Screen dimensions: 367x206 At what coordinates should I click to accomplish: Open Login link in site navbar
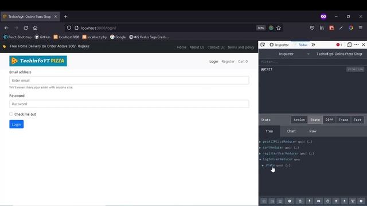point(214,61)
